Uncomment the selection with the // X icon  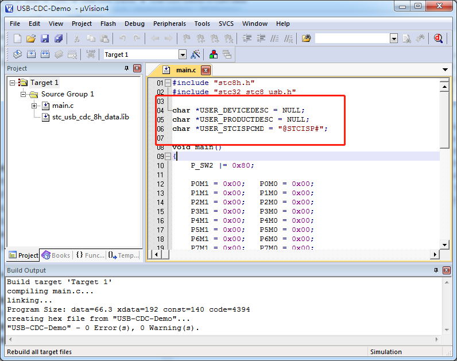(288, 38)
